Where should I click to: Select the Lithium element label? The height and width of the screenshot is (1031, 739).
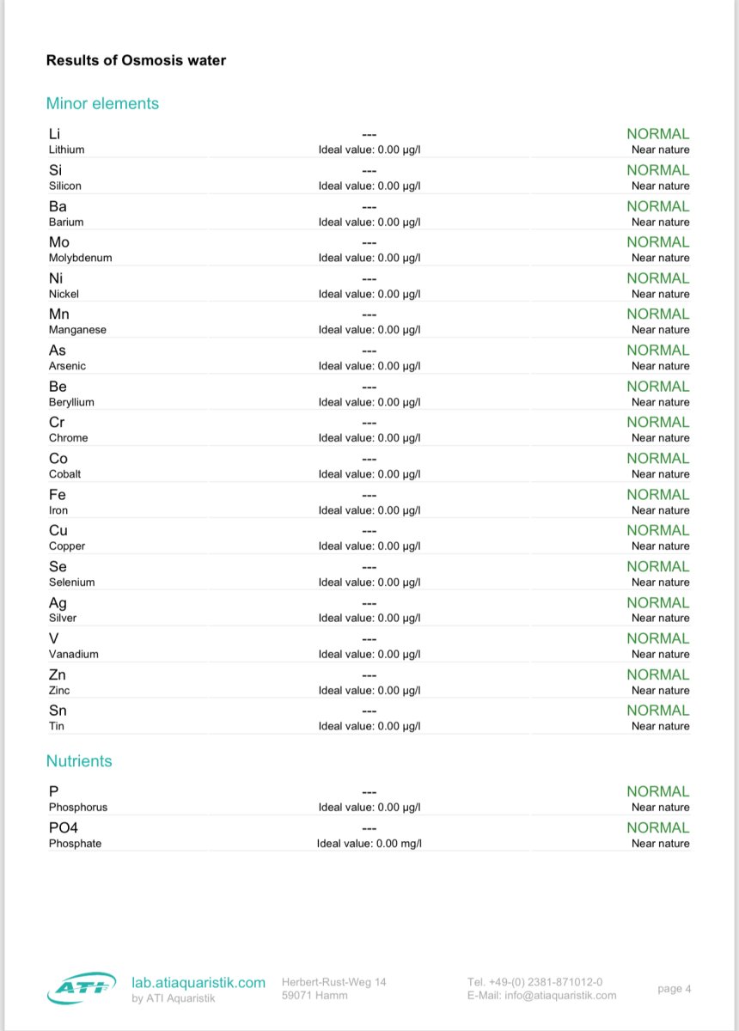[x=66, y=149]
